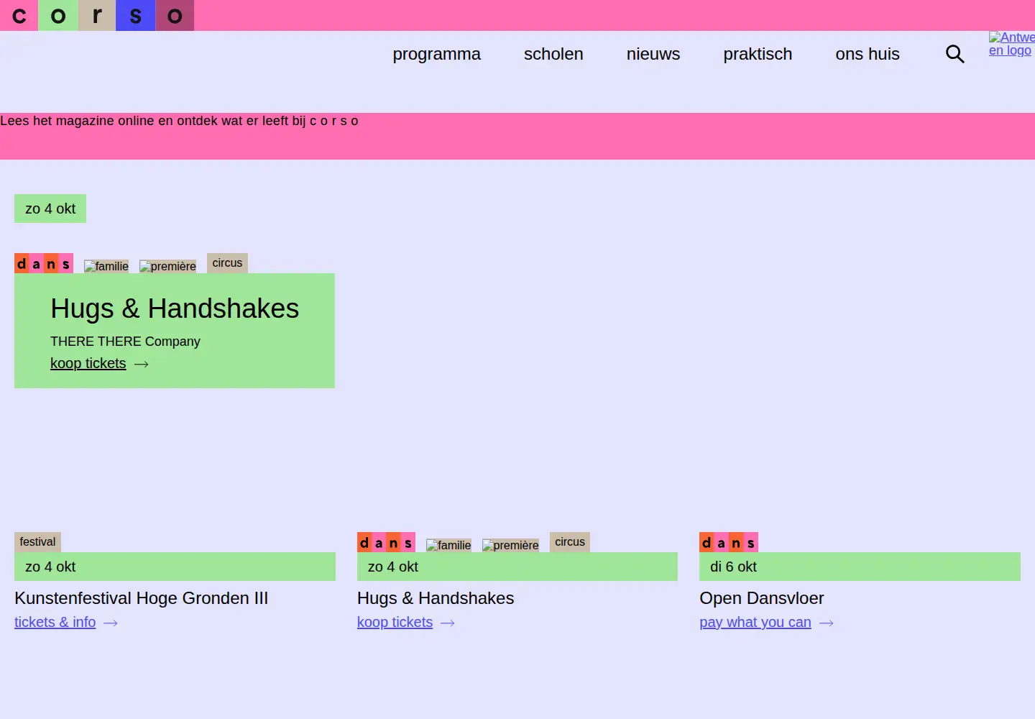Click the première tag on the small Hugs & Handshakes card
Image resolution: width=1035 pixels, height=719 pixels.
point(510,545)
